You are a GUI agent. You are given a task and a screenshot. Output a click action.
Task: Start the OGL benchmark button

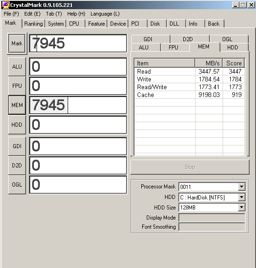pos(17,185)
